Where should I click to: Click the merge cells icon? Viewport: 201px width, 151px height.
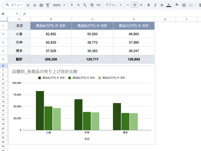coord(191,5)
